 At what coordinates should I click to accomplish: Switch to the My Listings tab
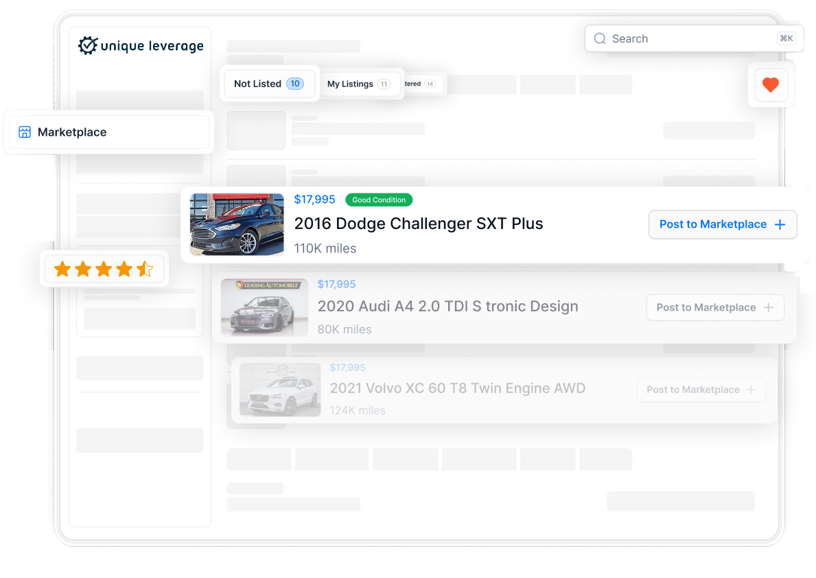point(358,84)
